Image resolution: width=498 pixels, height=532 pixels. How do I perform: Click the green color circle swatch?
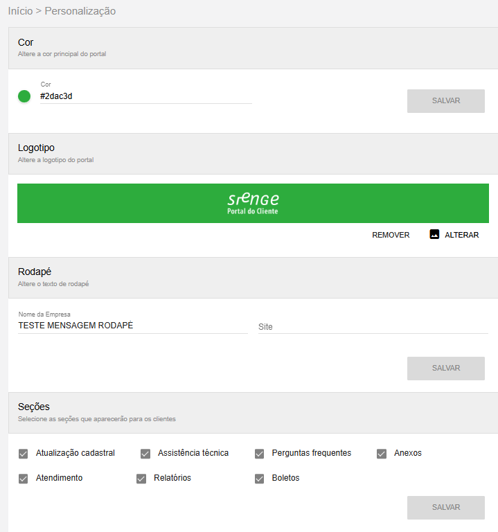(24, 96)
